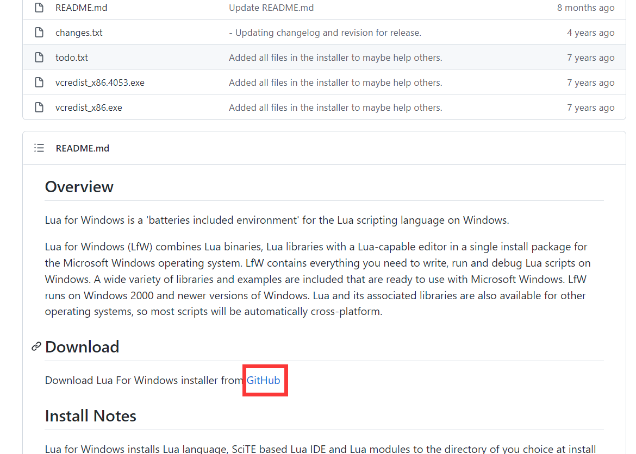The width and height of the screenshot is (636, 454).
Task: Click the file icon beside todo.txt
Action: coord(39,58)
